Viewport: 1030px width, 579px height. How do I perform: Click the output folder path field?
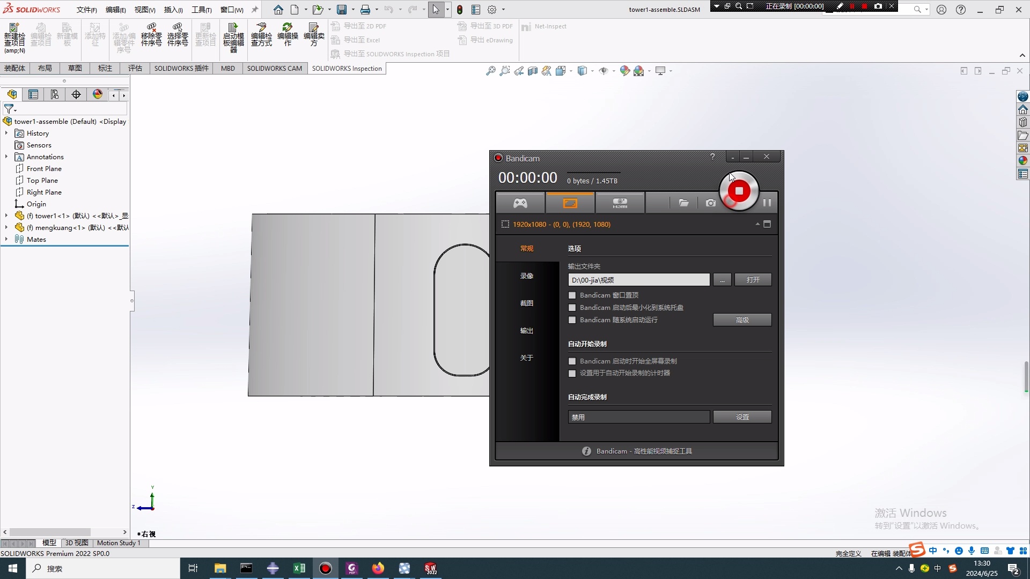pyautogui.click(x=638, y=279)
